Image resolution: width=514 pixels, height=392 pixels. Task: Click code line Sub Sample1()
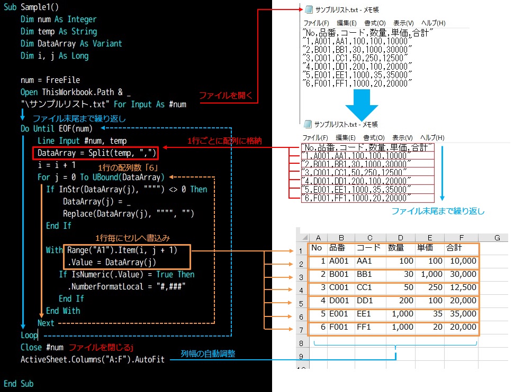31,7
